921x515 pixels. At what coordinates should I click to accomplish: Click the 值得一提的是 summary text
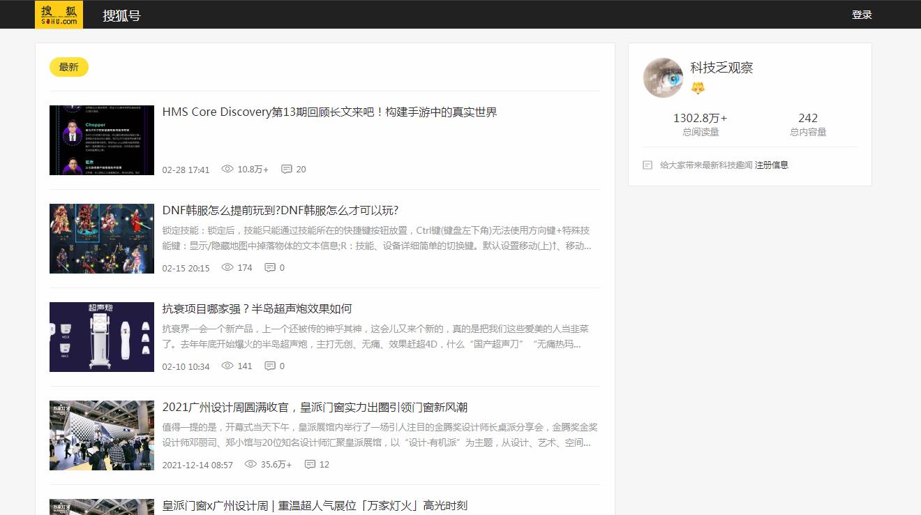(x=380, y=435)
